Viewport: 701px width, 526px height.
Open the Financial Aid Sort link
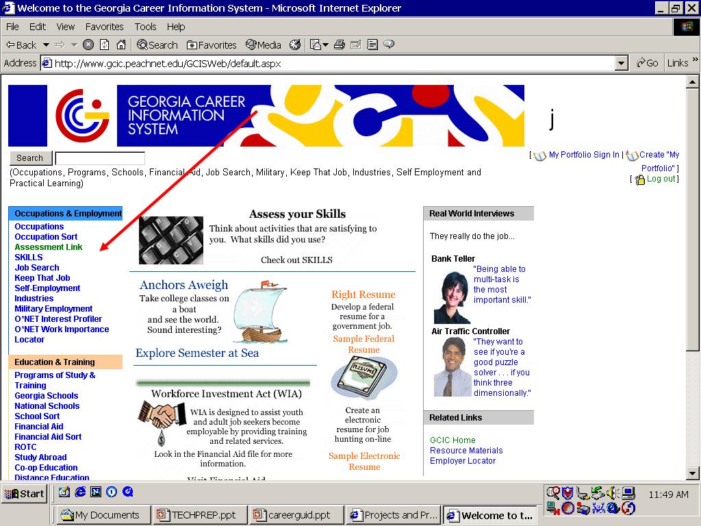click(x=48, y=437)
